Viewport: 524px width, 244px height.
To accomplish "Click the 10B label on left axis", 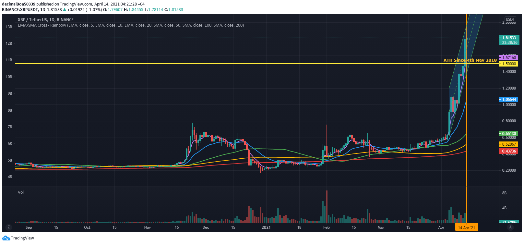I will pyautogui.click(x=9, y=77).
